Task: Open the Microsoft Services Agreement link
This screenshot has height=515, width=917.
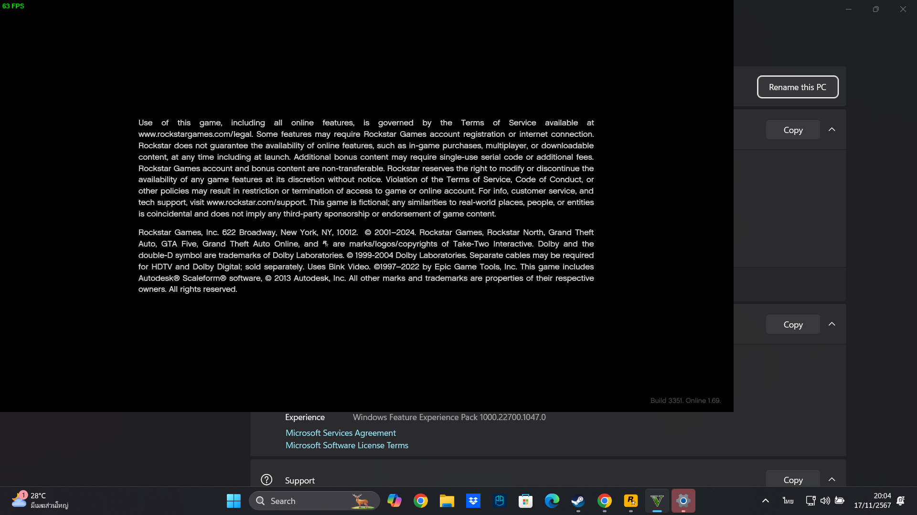Action: pos(341,433)
